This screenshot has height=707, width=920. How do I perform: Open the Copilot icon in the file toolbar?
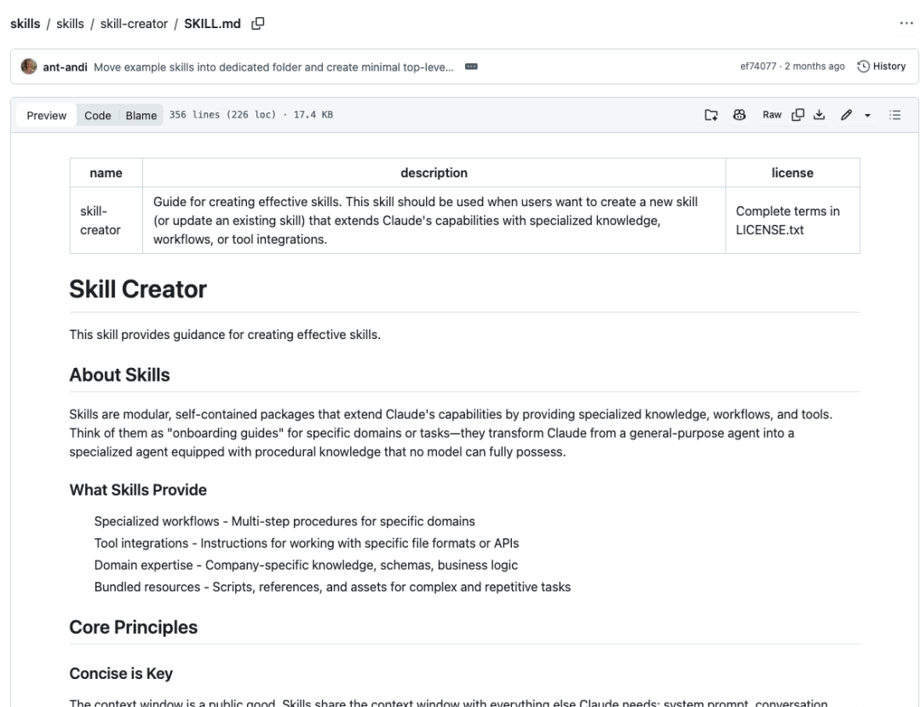tap(740, 115)
